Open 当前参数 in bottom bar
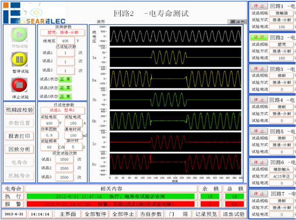The width and height of the screenshot is (296, 220). (151, 214)
